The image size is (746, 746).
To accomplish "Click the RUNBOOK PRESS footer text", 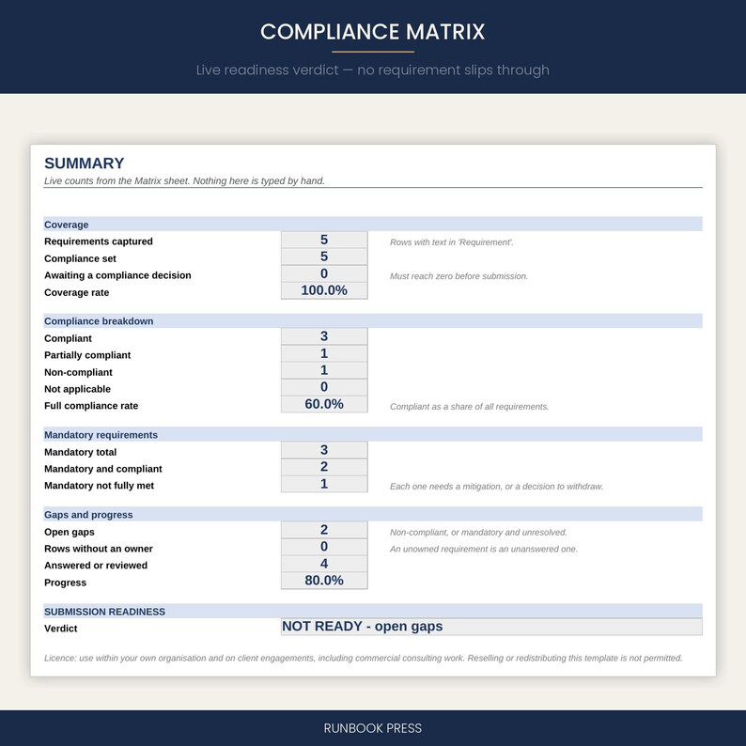I will pos(372,728).
